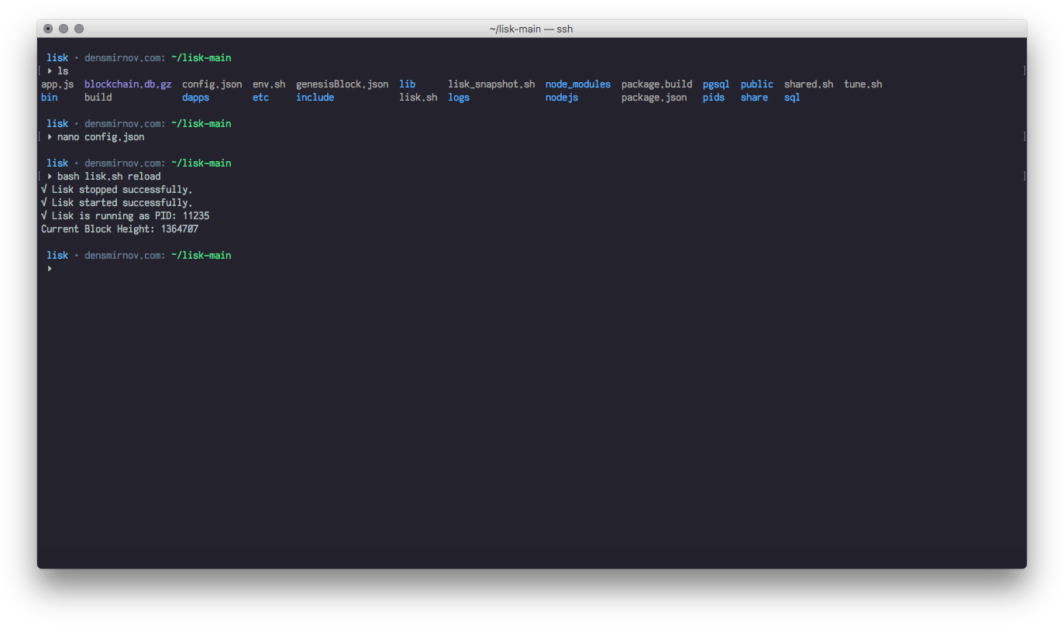Click the blockchain.db.gz archive name
Screen dimensions: 1064x626
point(128,84)
